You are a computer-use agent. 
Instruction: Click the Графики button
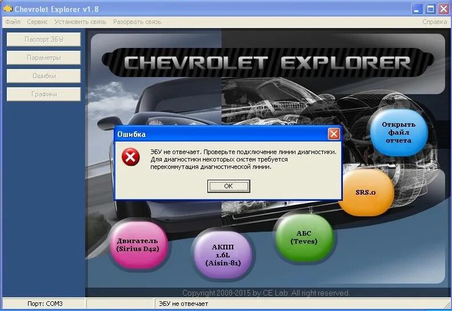click(x=44, y=94)
